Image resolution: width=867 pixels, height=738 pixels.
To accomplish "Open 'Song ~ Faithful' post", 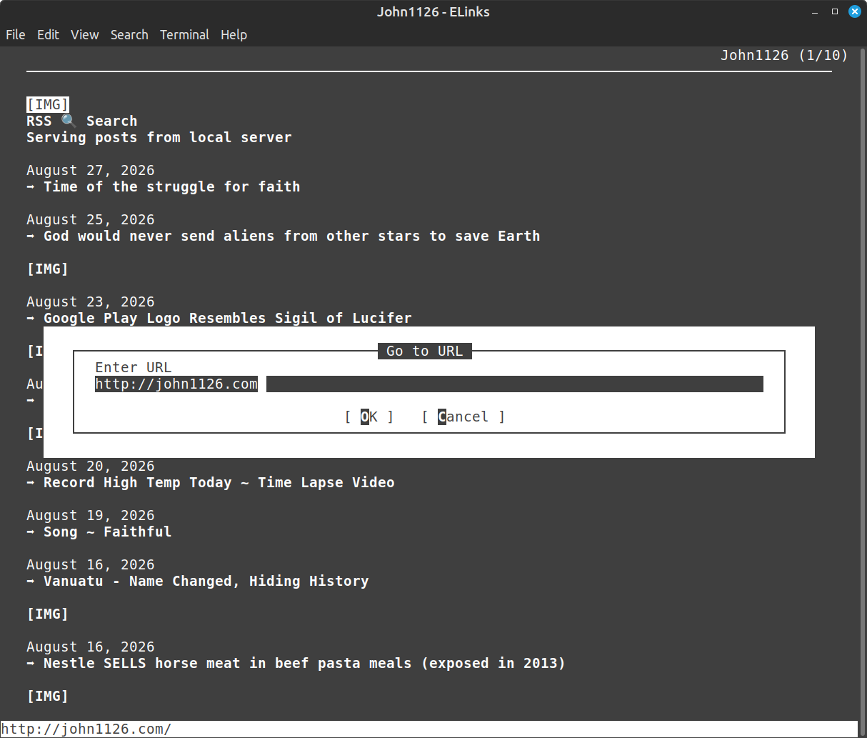I will click(x=107, y=532).
